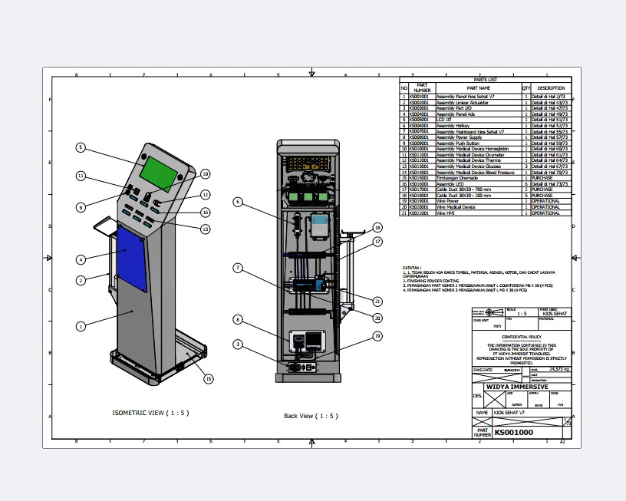The height and width of the screenshot is (501, 626).
Task: Click balloon callout number 18
Action: point(377,228)
